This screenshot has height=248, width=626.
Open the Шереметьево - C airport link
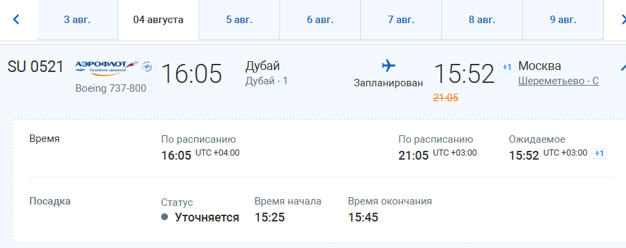point(558,81)
